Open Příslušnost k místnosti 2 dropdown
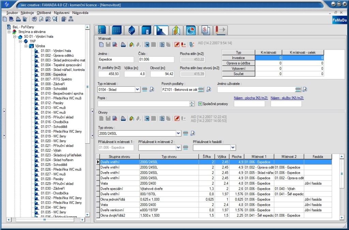Image resolution: width=349 pixels, height=230 pixels. [178, 147]
